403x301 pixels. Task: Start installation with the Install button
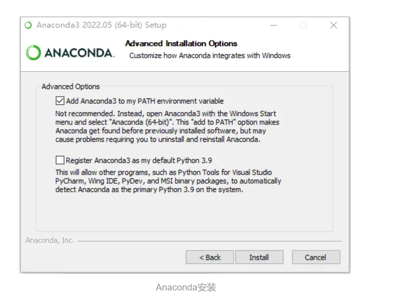[x=259, y=257]
